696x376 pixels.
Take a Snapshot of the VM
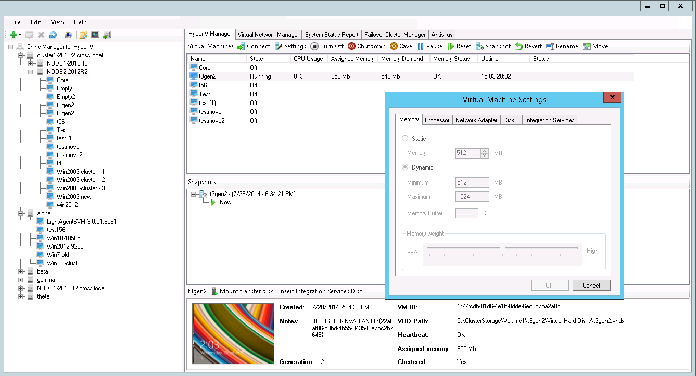click(480, 46)
